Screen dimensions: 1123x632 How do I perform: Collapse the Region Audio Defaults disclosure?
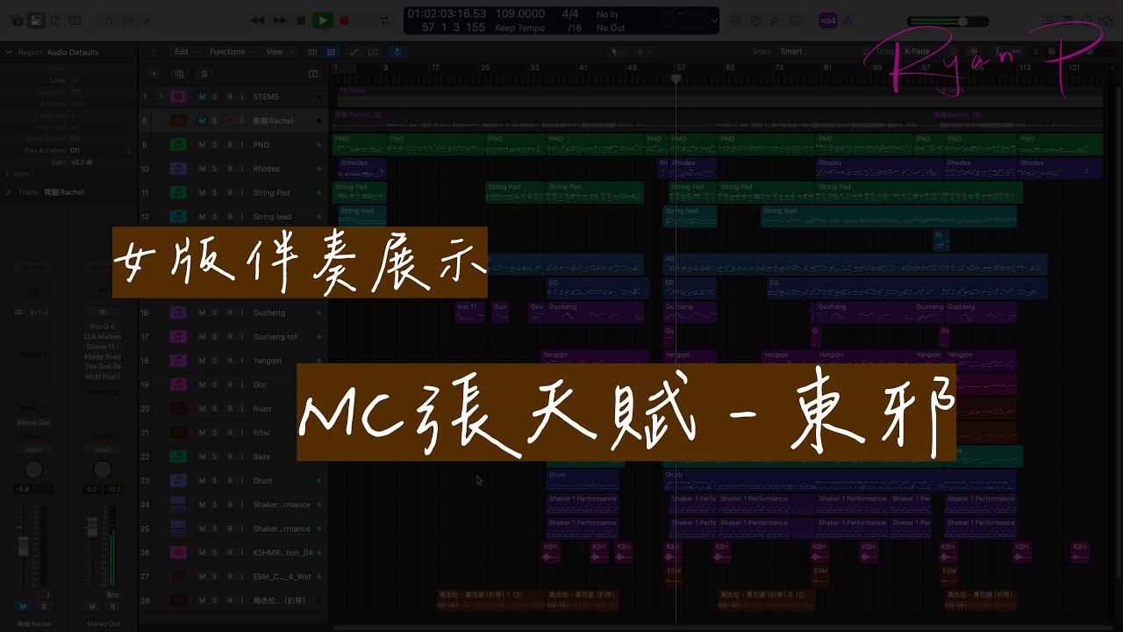[x=10, y=52]
